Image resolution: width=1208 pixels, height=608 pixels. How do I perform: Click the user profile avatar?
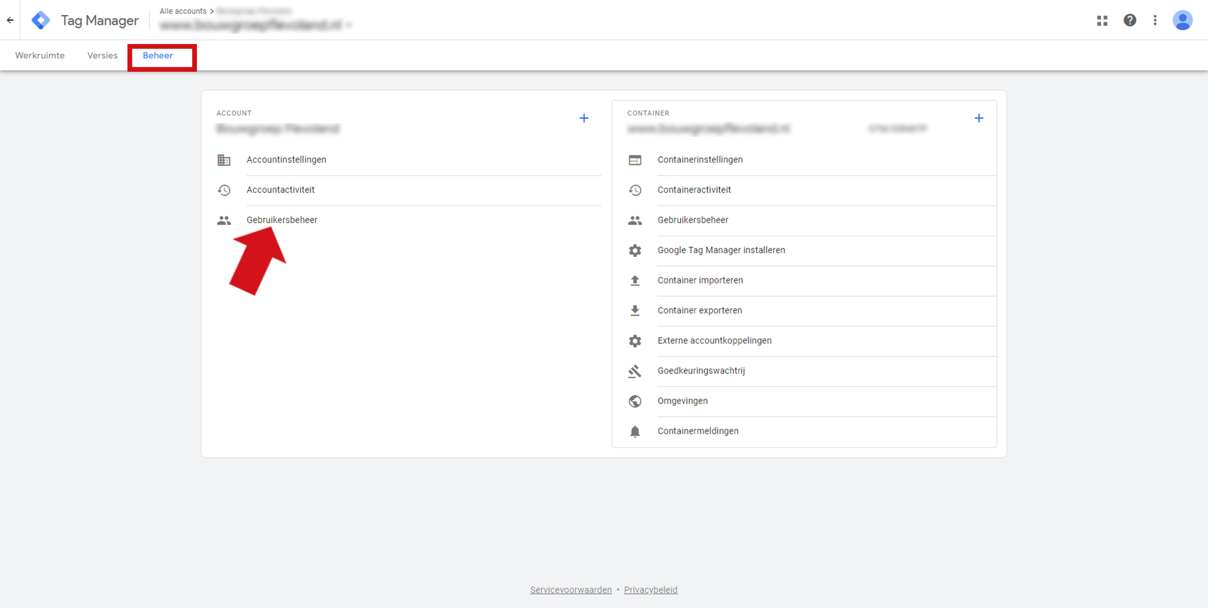(x=1183, y=21)
